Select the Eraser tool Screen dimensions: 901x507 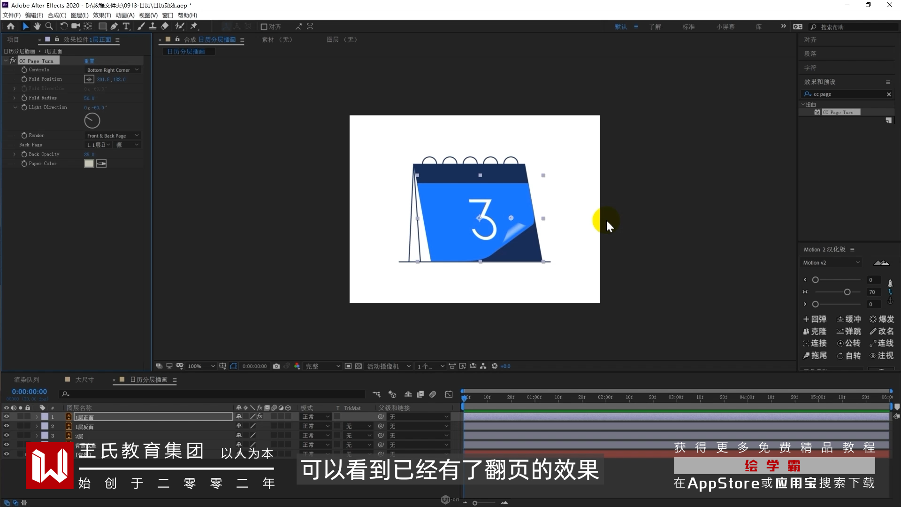[165, 26]
